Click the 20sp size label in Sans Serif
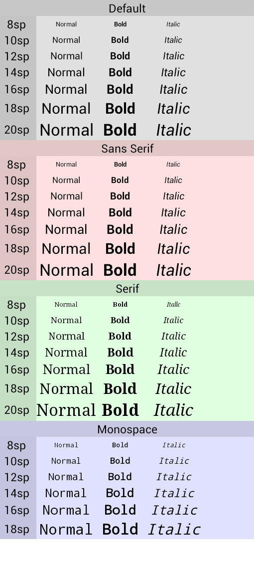Image resolution: width=254 pixels, height=561 pixels. 17,270
